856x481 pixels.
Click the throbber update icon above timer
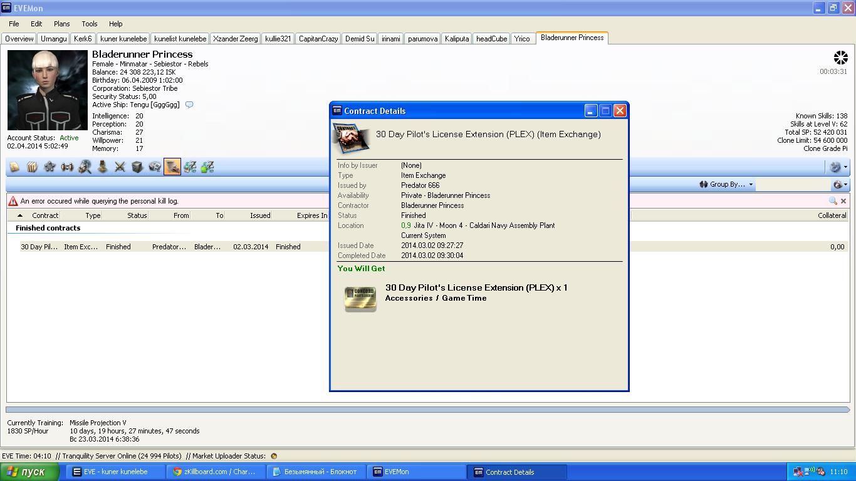[x=840, y=58]
